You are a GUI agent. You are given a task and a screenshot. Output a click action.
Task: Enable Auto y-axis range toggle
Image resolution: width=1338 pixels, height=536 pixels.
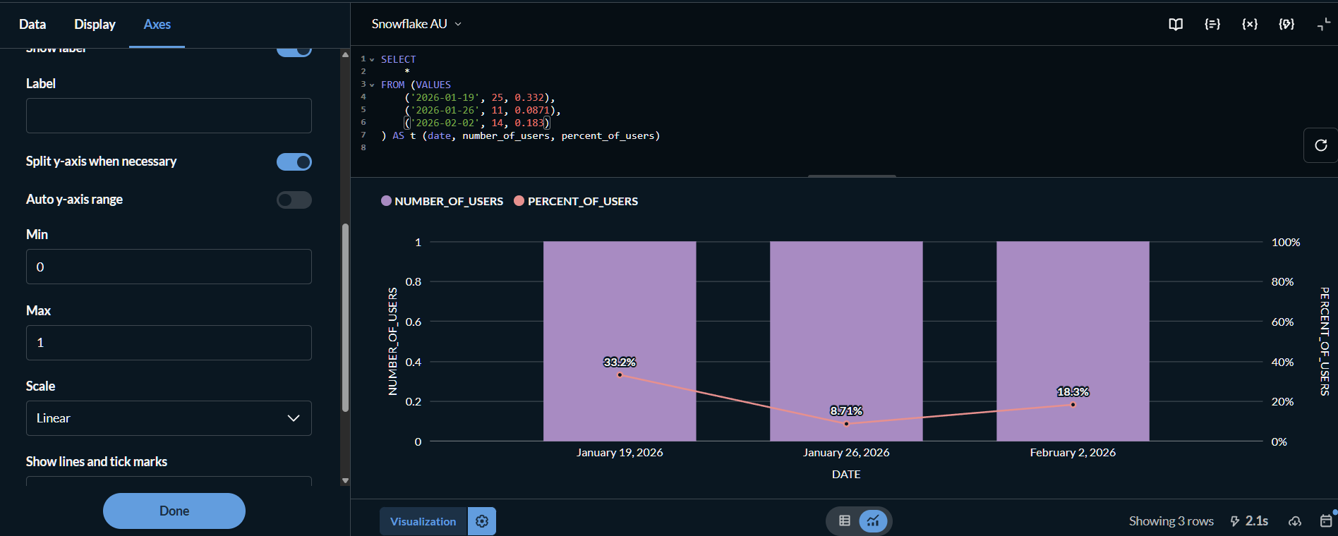click(294, 200)
